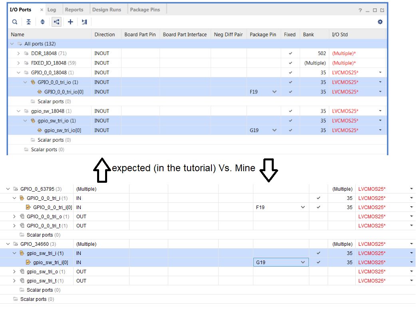
Task: Float the I/O Ports panel
Action: [382, 10]
